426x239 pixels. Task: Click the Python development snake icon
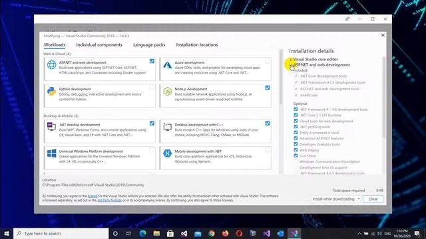[52, 92]
